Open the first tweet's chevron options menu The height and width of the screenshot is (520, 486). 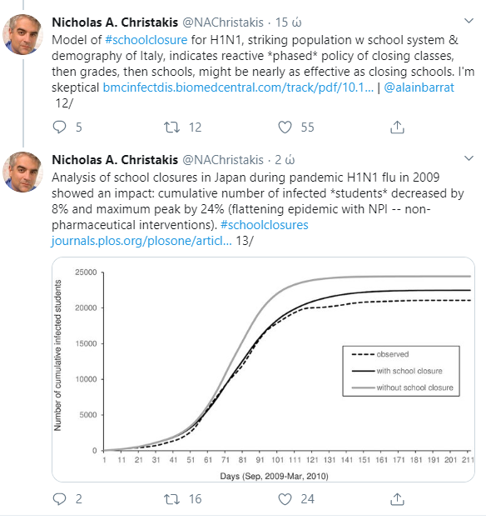469,21
